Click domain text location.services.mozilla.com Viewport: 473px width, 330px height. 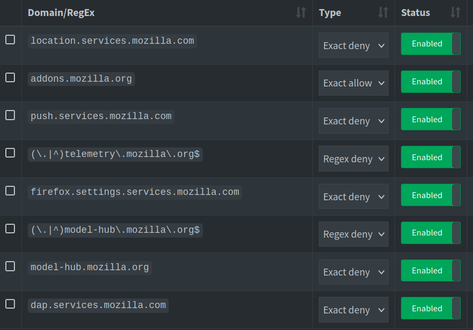pyautogui.click(x=112, y=41)
